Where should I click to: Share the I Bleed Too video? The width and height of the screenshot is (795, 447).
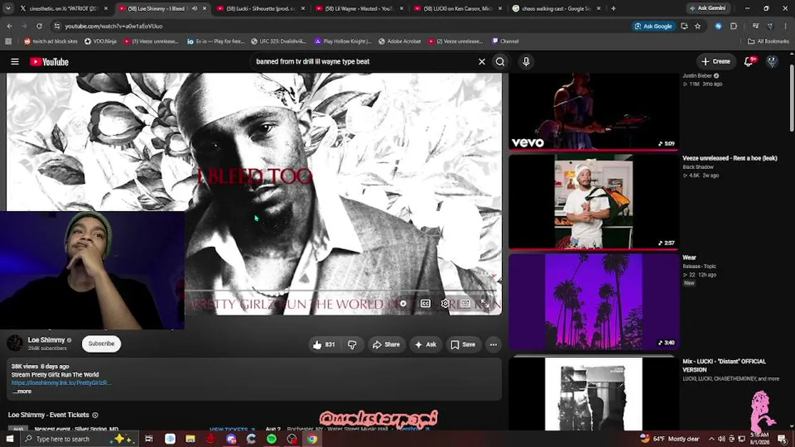[x=386, y=345]
